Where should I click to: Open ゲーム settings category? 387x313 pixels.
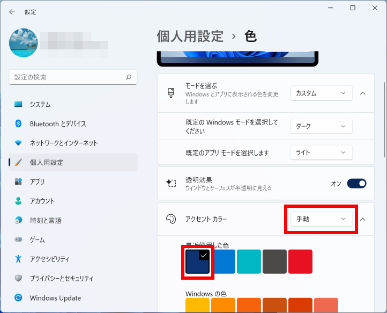click(x=73, y=239)
